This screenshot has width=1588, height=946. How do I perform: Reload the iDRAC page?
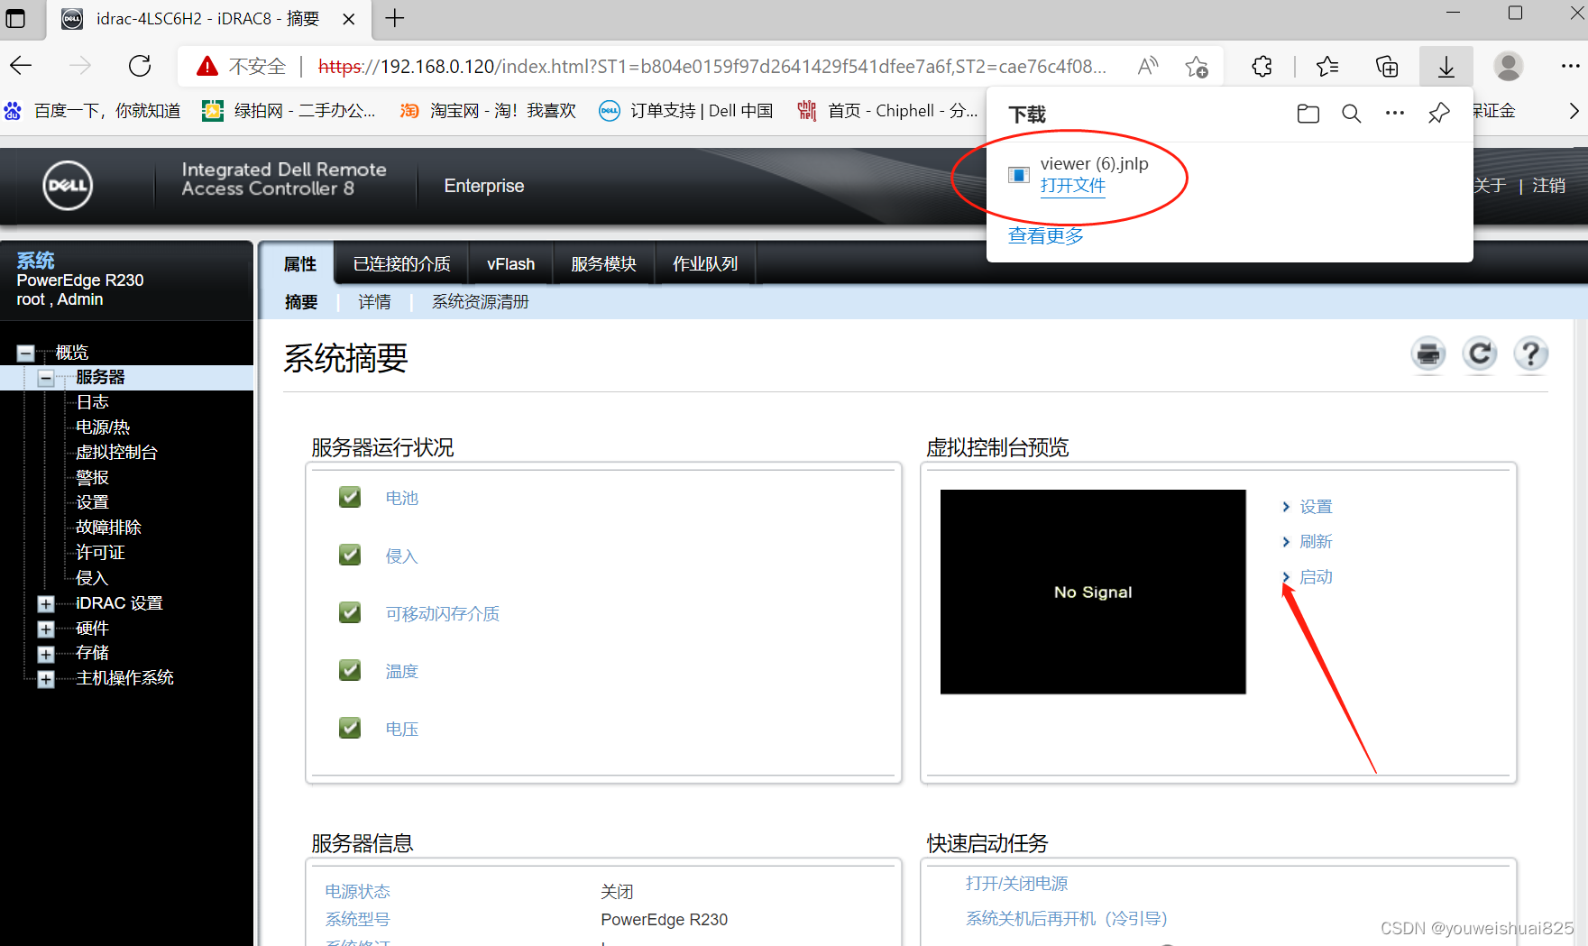click(x=140, y=66)
